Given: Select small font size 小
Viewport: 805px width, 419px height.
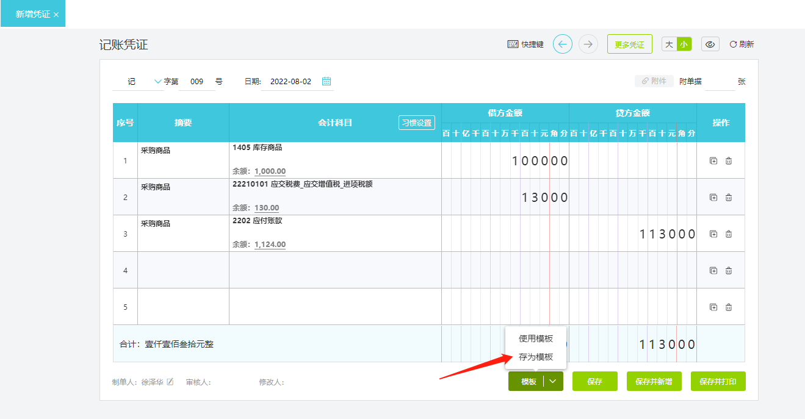Looking at the screenshot, I should [684, 45].
